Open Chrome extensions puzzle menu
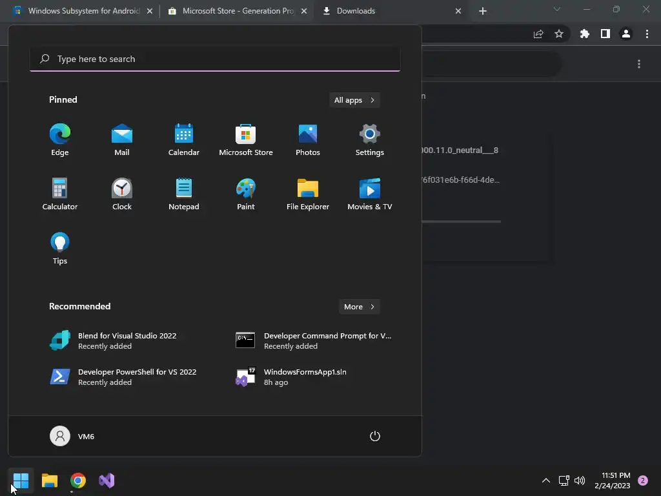The width and height of the screenshot is (661, 496). [x=585, y=34]
